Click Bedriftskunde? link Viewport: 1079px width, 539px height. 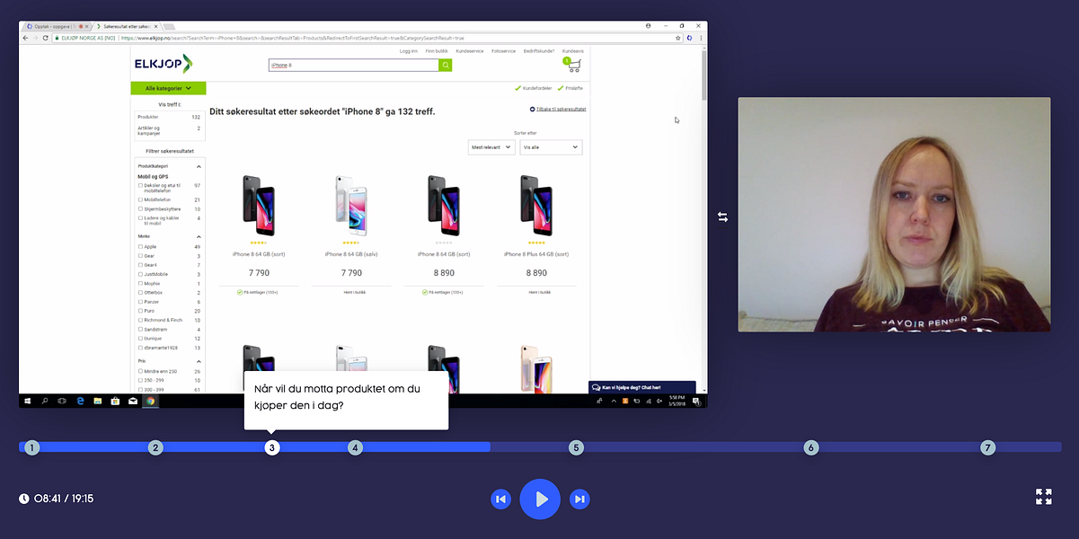540,51
